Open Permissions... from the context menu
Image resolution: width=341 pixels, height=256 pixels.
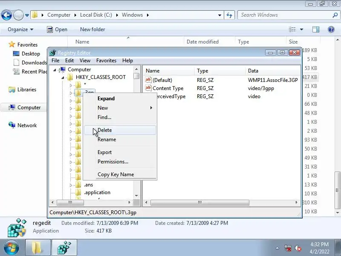pos(120,162)
